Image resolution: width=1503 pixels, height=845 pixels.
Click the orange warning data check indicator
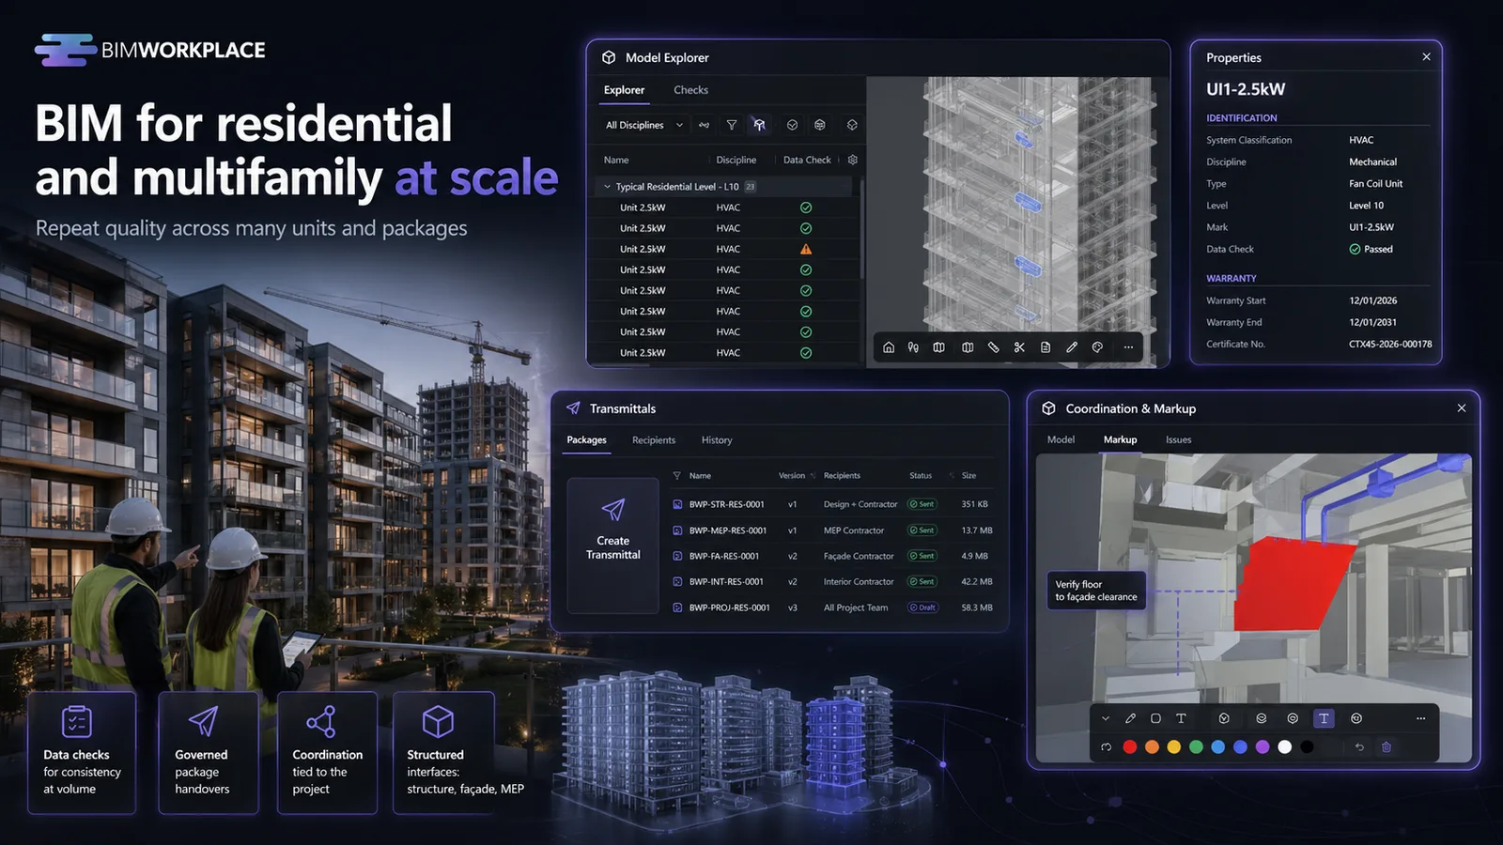click(806, 250)
